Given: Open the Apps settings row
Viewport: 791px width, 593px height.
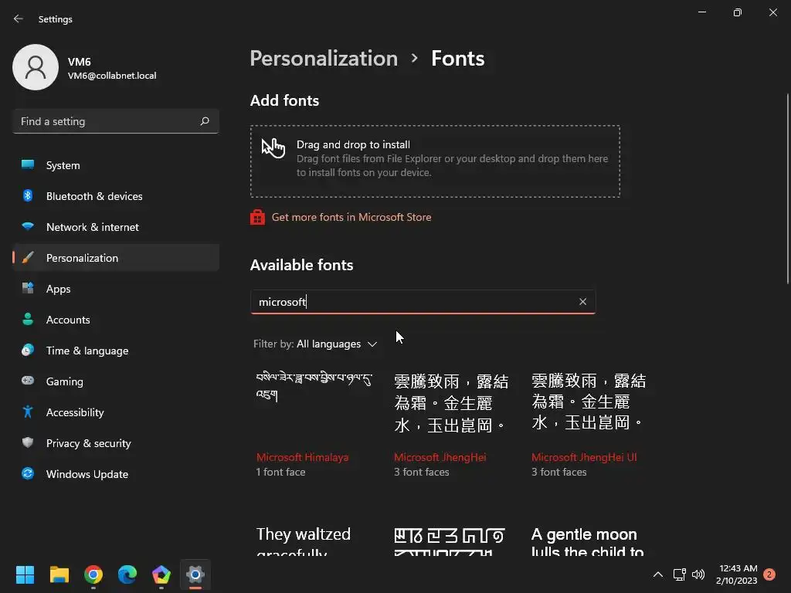Looking at the screenshot, I should point(116,289).
